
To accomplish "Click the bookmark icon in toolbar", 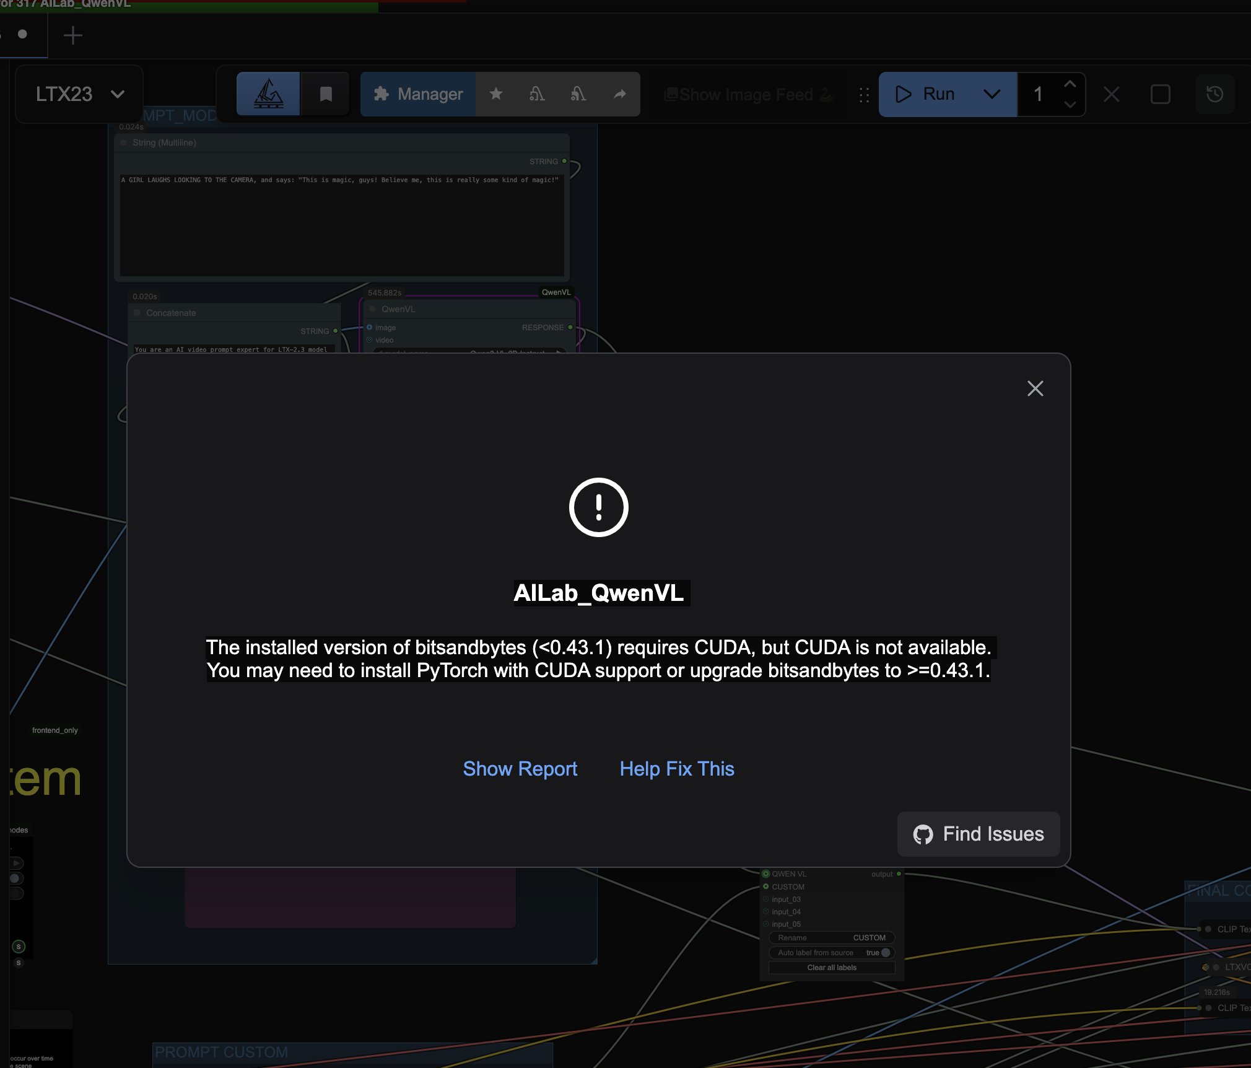I will 326,94.
